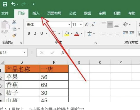140x110 pixels.
Task: Go to the 审阅 tab
Action: [x=102, y=13]
